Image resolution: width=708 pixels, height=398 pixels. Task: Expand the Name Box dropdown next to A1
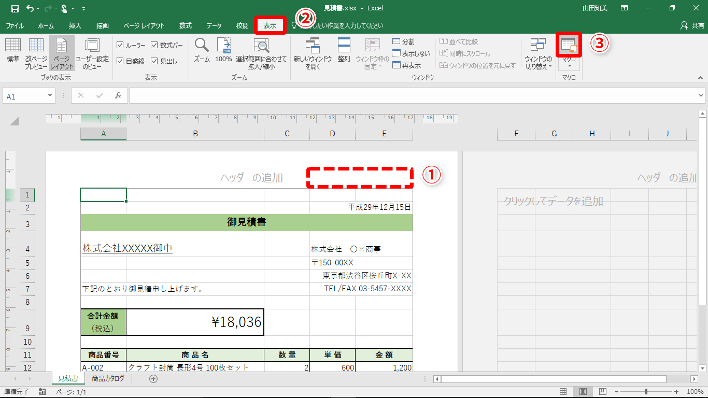50,96
